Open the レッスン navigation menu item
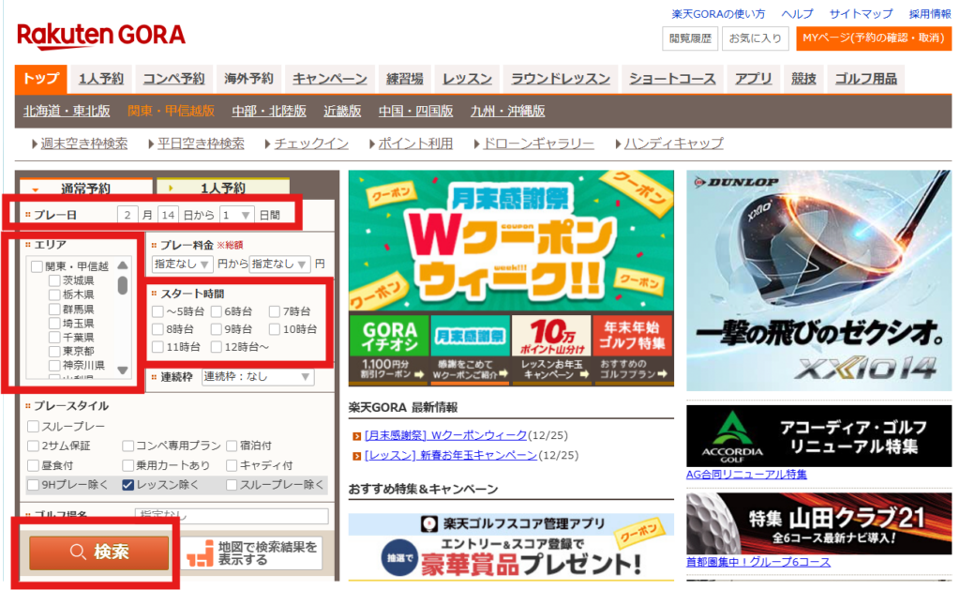 467,79
